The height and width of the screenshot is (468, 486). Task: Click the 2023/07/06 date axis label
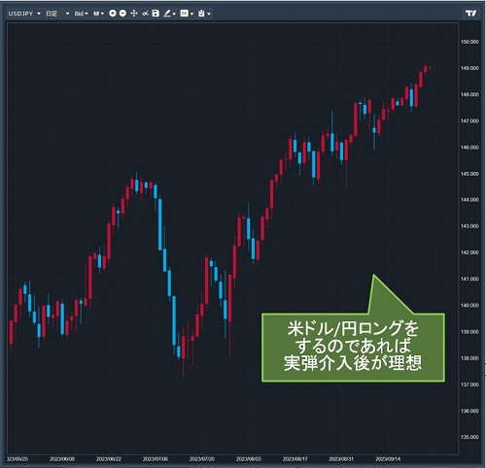(x=156, y=459)
